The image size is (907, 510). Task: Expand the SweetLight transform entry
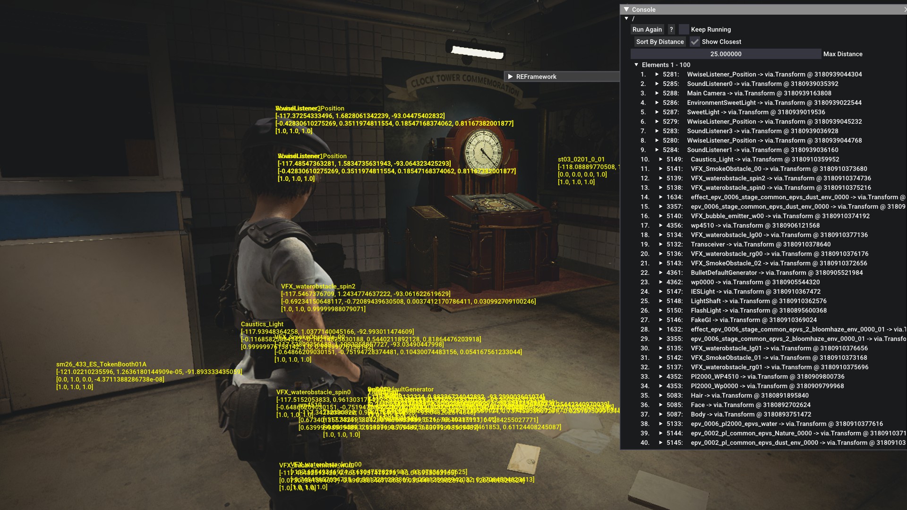point(657,112)
